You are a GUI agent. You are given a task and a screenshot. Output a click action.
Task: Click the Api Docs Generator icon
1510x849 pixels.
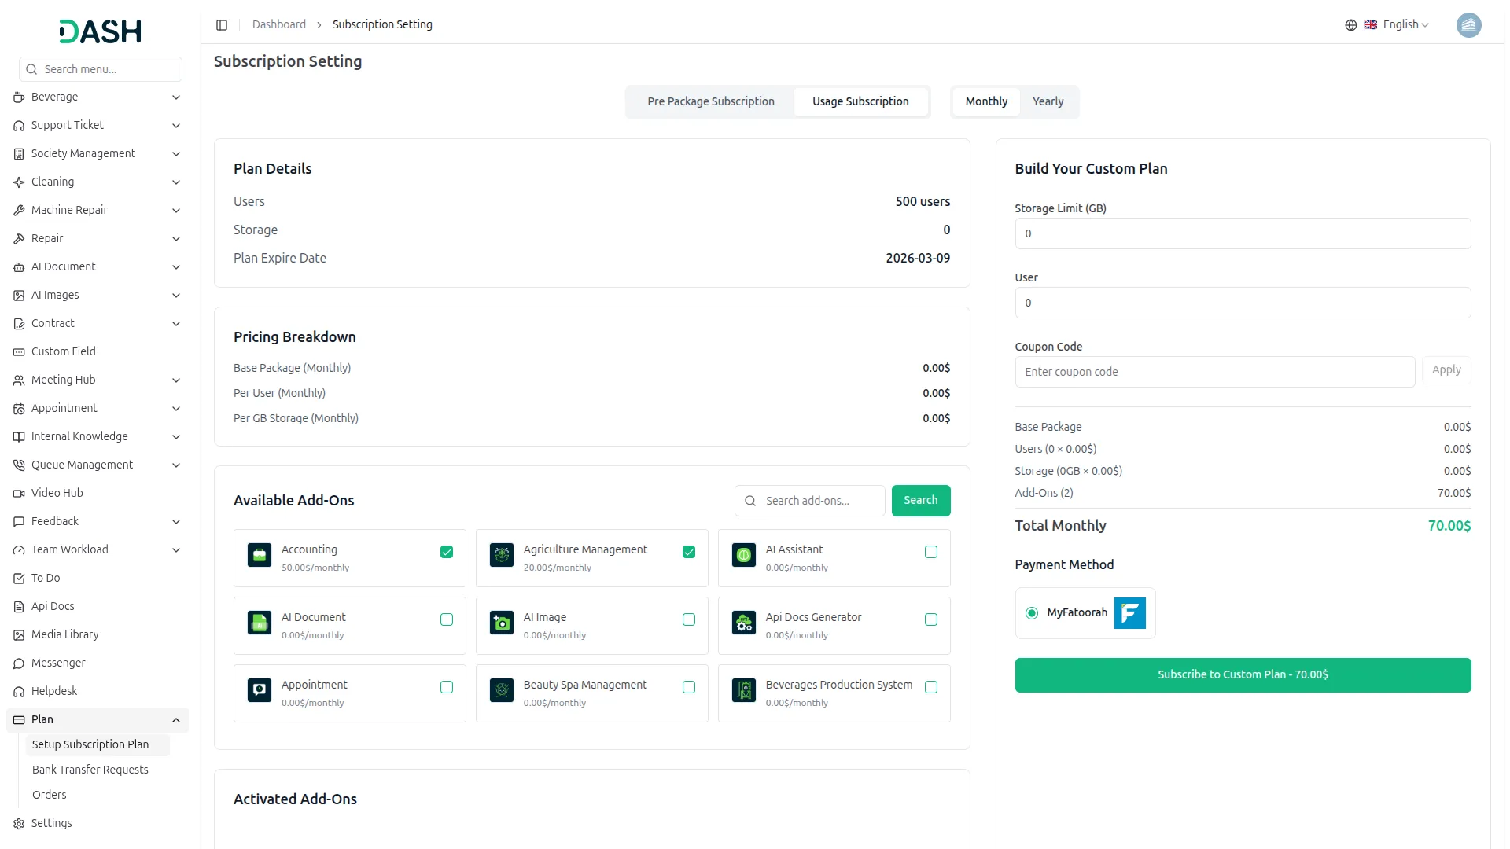pos(744,623)
